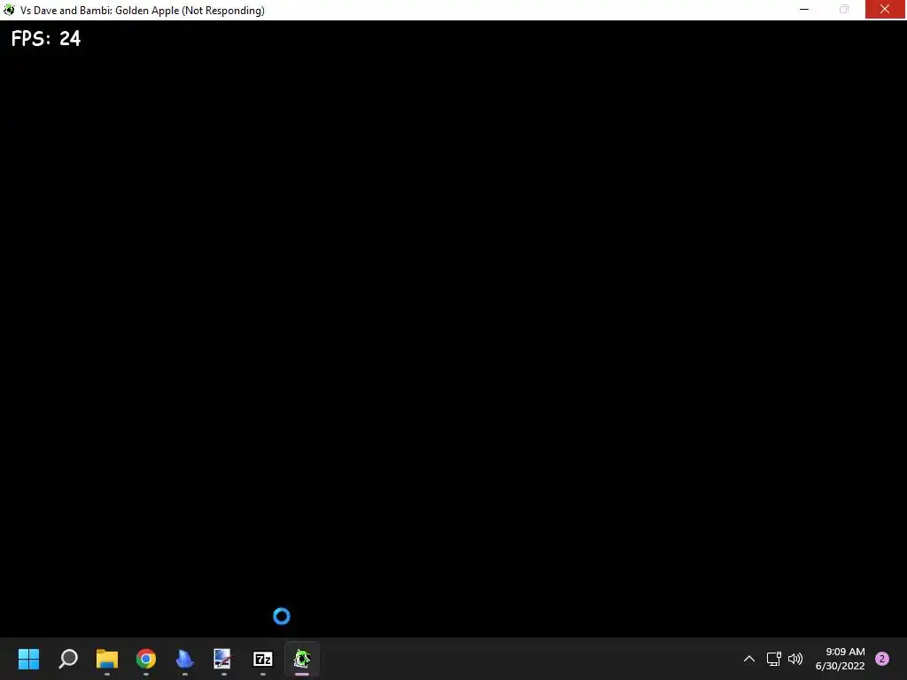Image resolution: width=907 pixels, height=680 pixels.
Task: Click the FPS: 24 counter text
Action: pos(46,39)
